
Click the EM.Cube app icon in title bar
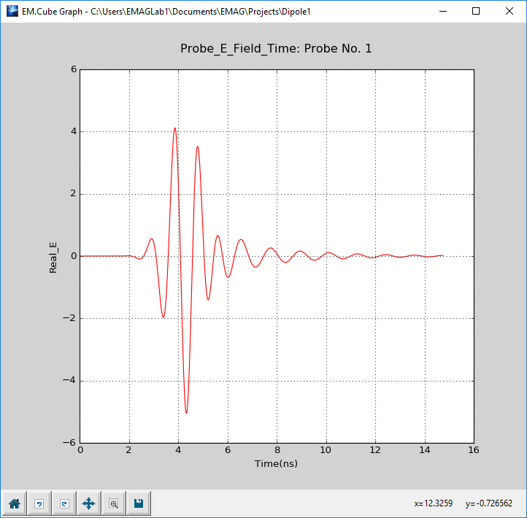pos(12,11)
